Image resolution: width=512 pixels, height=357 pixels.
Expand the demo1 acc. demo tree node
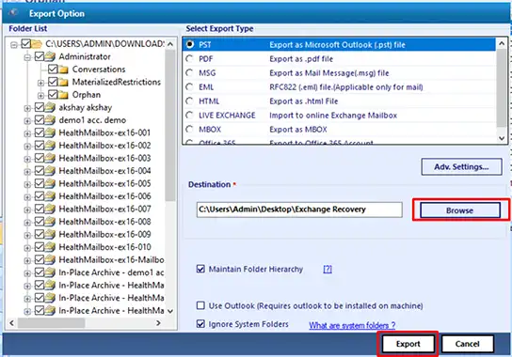tap(27, 121)
